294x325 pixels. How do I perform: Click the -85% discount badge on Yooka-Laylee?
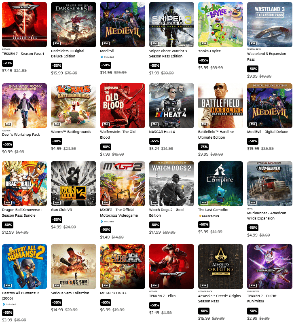[x=203, y=60]
